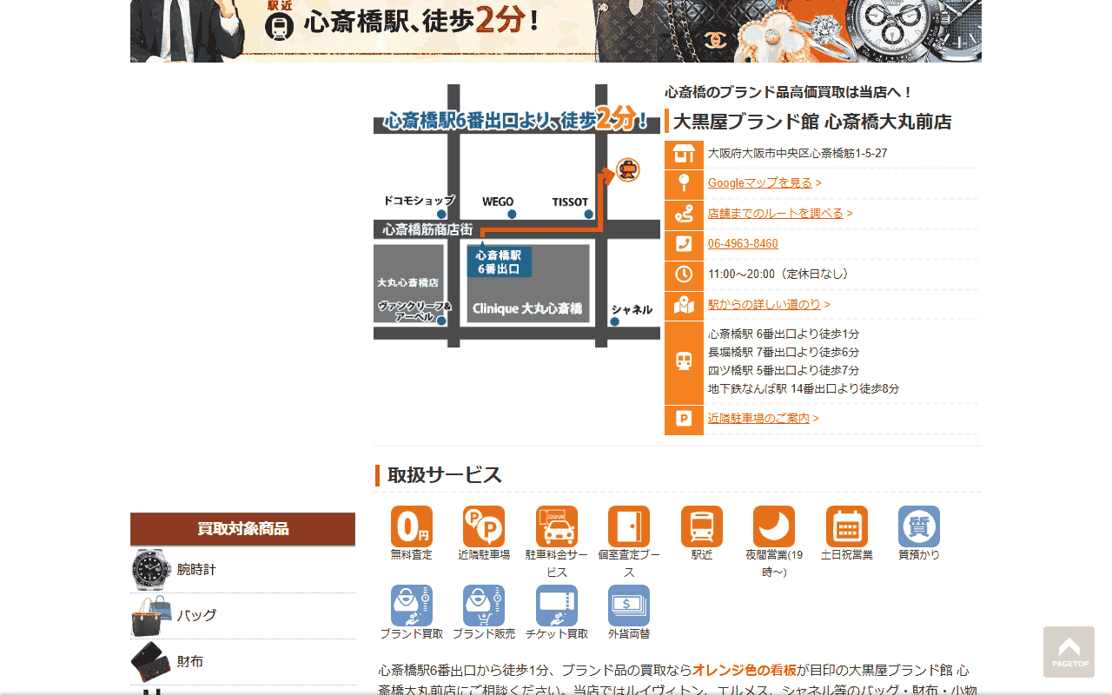Click the route icon beside 店舗までのルート
Screen dimensions: 1112x695
pyautogui.click(x=684, y=215)
